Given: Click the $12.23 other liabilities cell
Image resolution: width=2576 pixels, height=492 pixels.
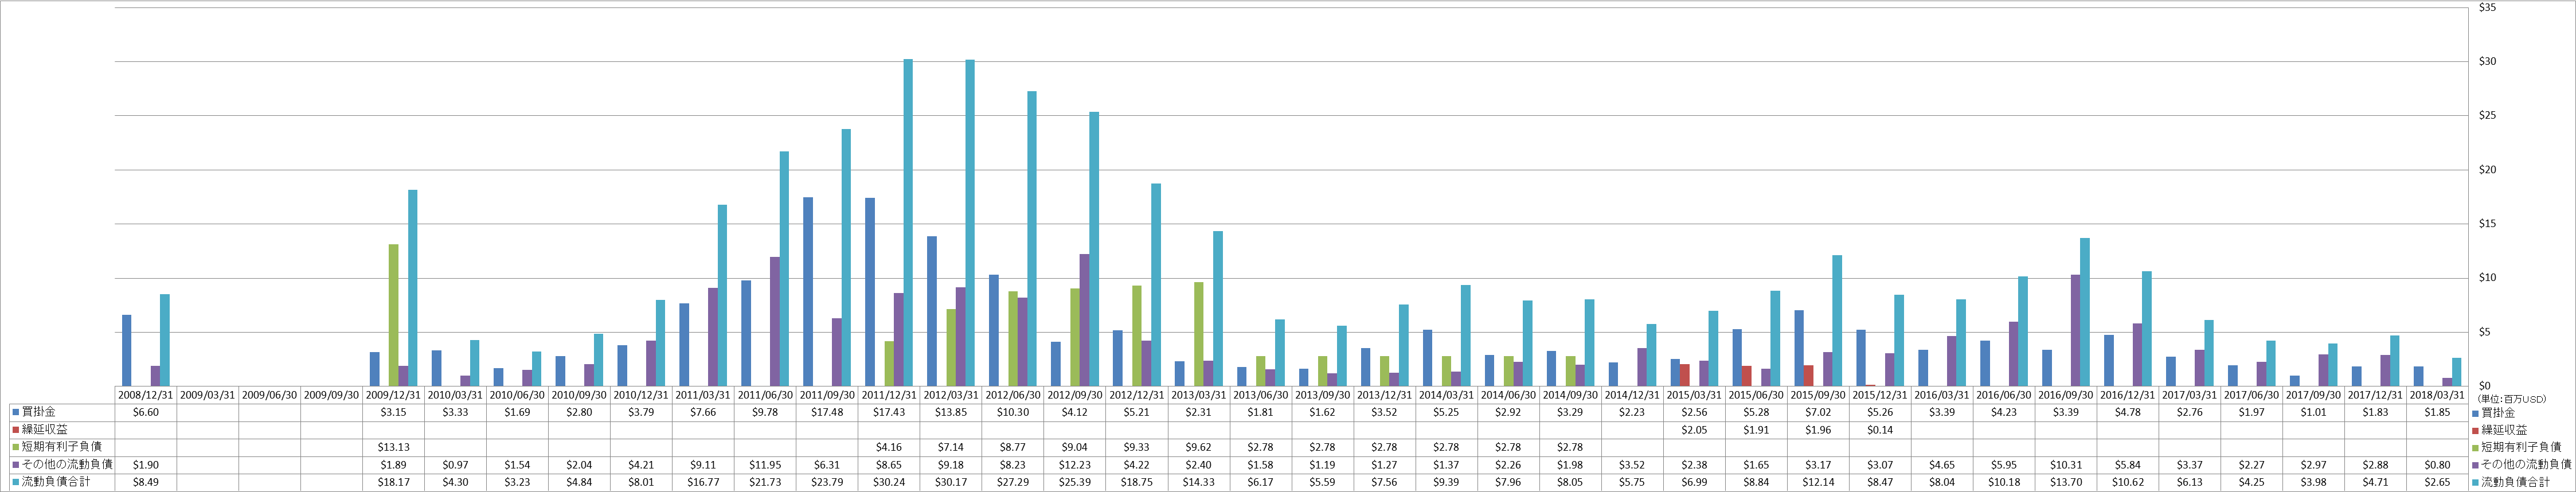Looking at the screenshot, I should point(1074,465).
